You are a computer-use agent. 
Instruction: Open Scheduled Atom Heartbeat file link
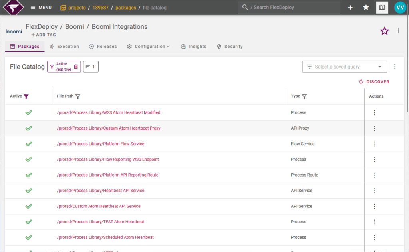click(x=105, y=237)
